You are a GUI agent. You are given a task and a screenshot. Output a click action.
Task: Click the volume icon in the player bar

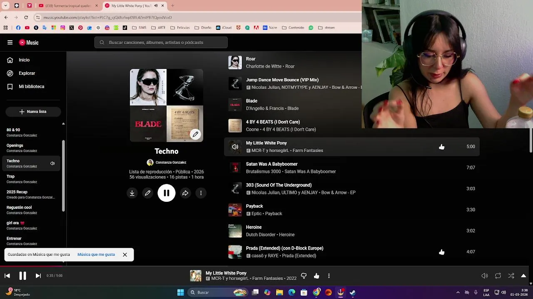pyautogui.click(x=485, y=276)
